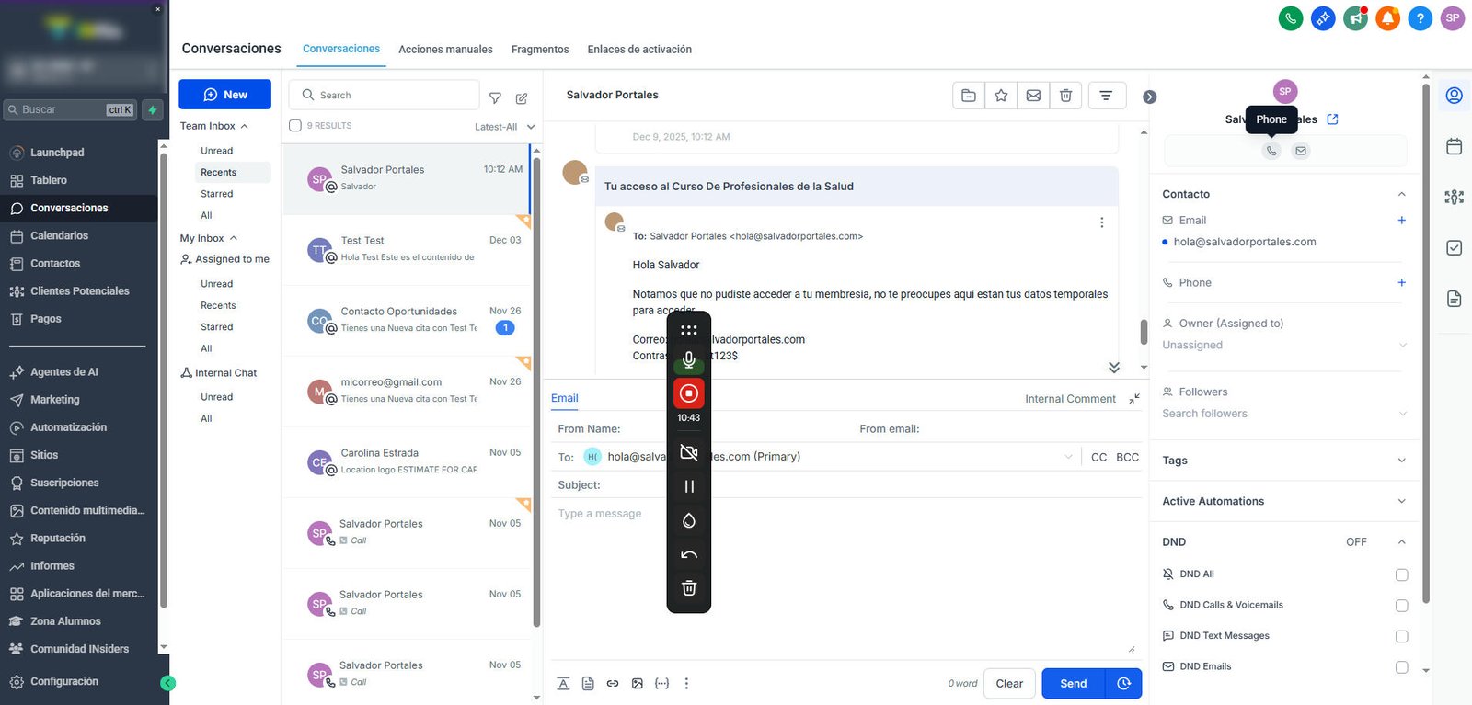
Task: Mark conversation as starred with star icon
Action: coord(1001,95)
